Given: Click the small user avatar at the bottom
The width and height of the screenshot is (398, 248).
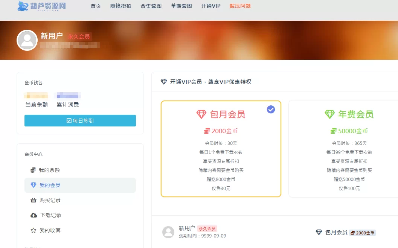Looking at the screenshot, I should click(168, 232).
